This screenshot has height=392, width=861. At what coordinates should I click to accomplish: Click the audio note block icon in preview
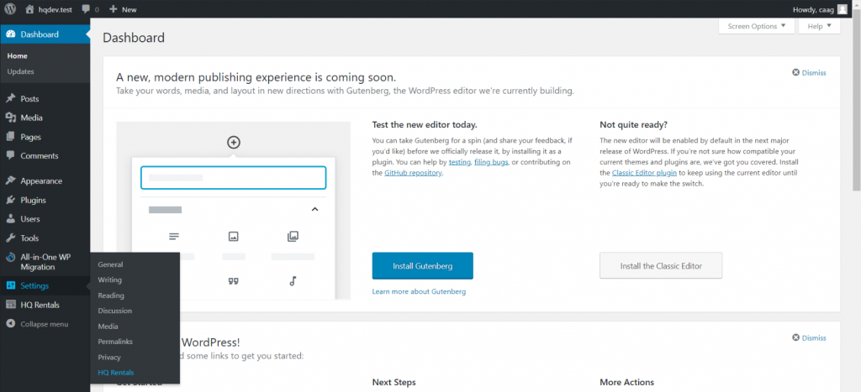click(293, 281)
